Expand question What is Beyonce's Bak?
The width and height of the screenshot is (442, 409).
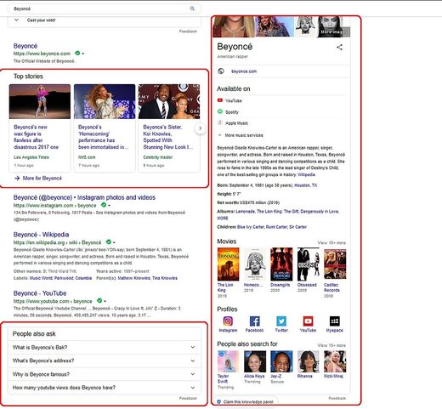tap(105, 347)
